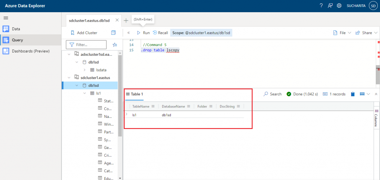
Task: Click the Recall button
Action: tap(160, 33)
